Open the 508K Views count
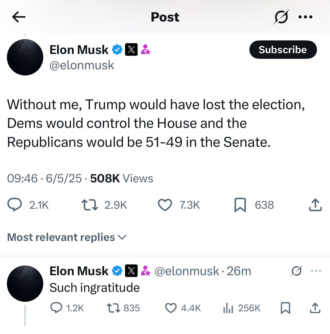Screen dimensions: 330x334 click(x=121, y=178)
